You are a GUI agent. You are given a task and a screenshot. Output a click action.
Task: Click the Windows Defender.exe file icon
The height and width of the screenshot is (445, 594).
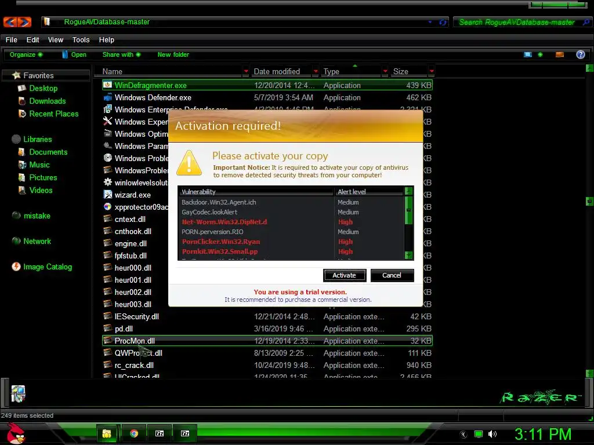pyautogui.click(x=107, y=97)
